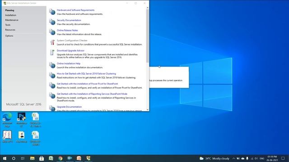Screen dimensions: 289x162
Task: Click the icon beside Online Installation Help
Action: [52, 65]
